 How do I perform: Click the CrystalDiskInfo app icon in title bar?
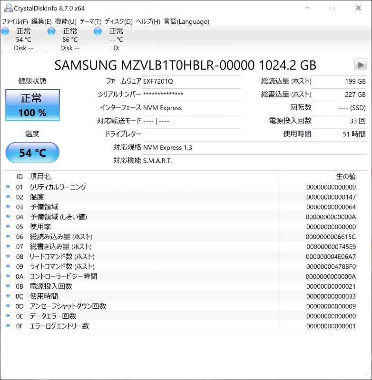tap(8, 8)
